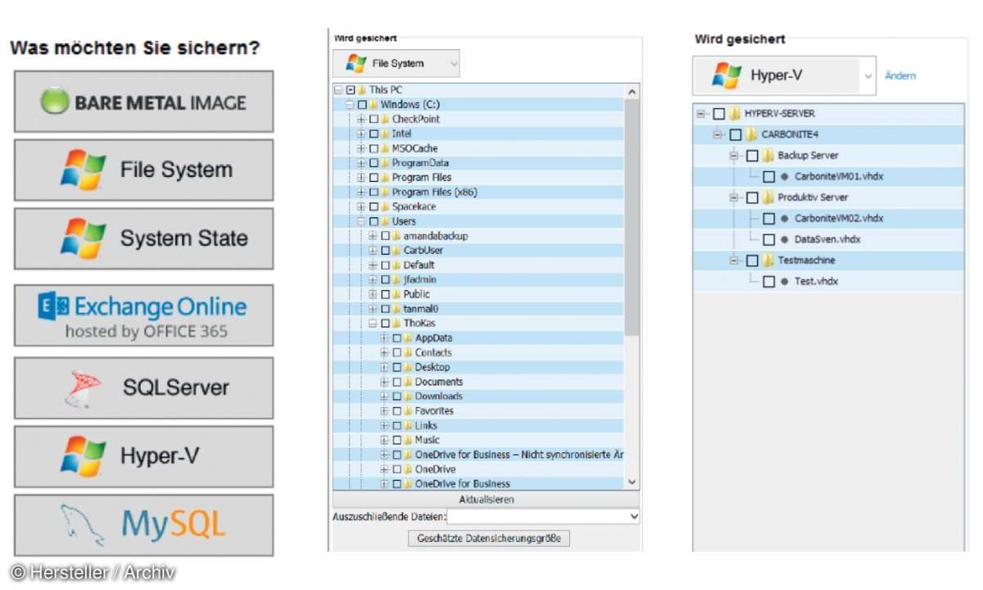
Task: Collapse the Testmaschine node
Action: [x=734, y=261]
